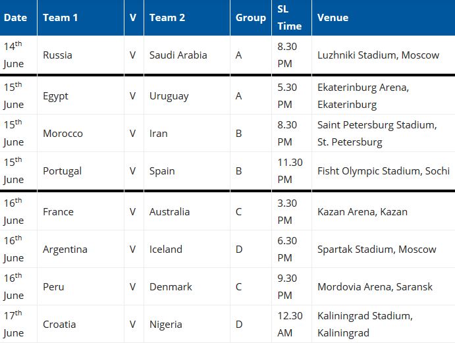Select the Russia team cell
The width and height of the screenshot is (455, 343).
click(81, 55)
